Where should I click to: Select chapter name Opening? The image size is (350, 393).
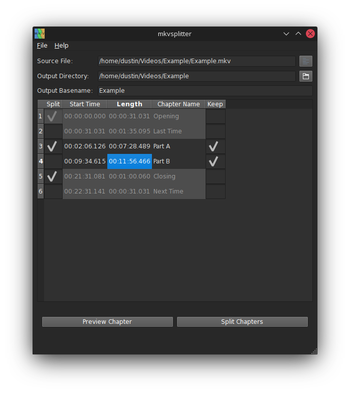click(179, 116)
